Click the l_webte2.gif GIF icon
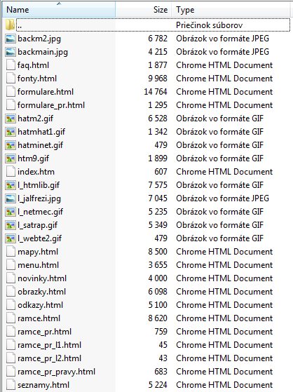The height and width of the screenshot is (392, 293). pyautogui.click(x=11, y=238)
